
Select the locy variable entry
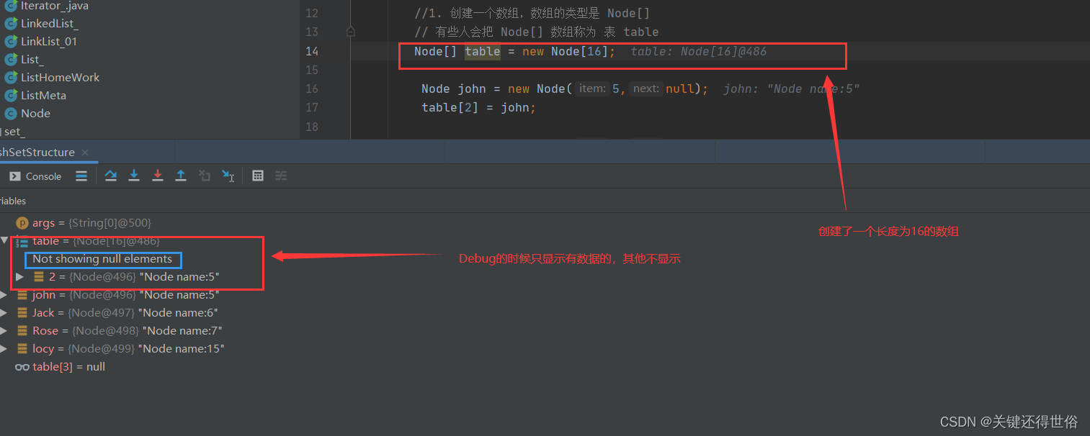43,348
